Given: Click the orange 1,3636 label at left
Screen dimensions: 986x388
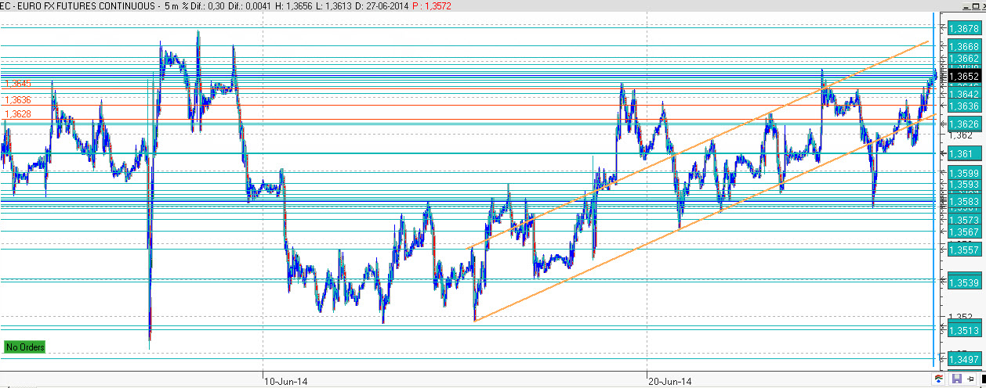Looking at the screenshot, I should 18,100.
